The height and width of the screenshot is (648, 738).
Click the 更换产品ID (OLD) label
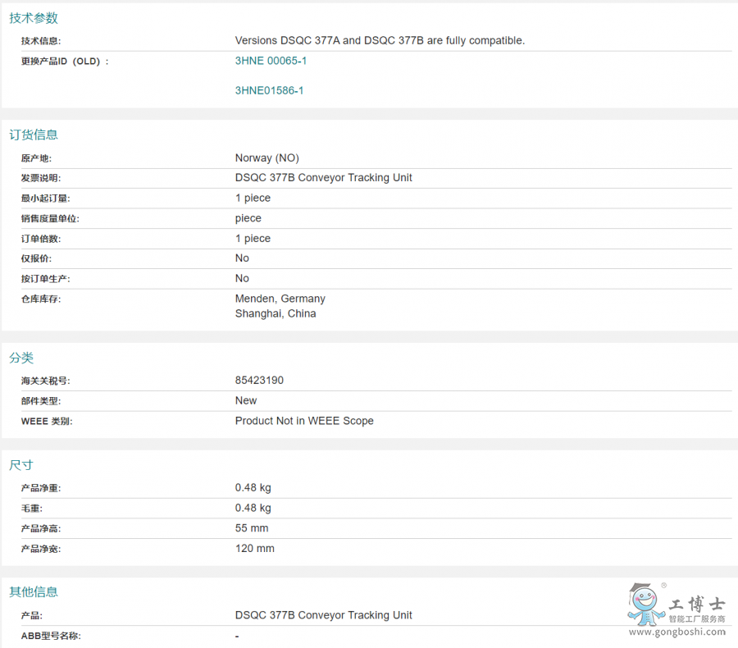click(64, 61)
